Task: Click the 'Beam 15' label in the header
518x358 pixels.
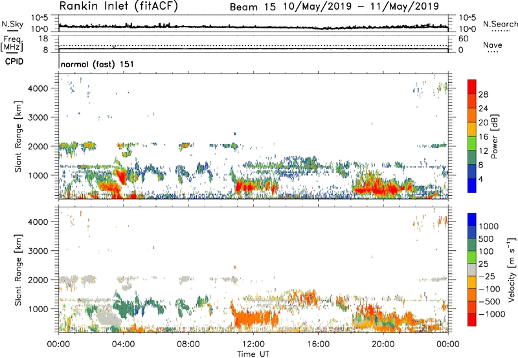Action: [253, 7]
